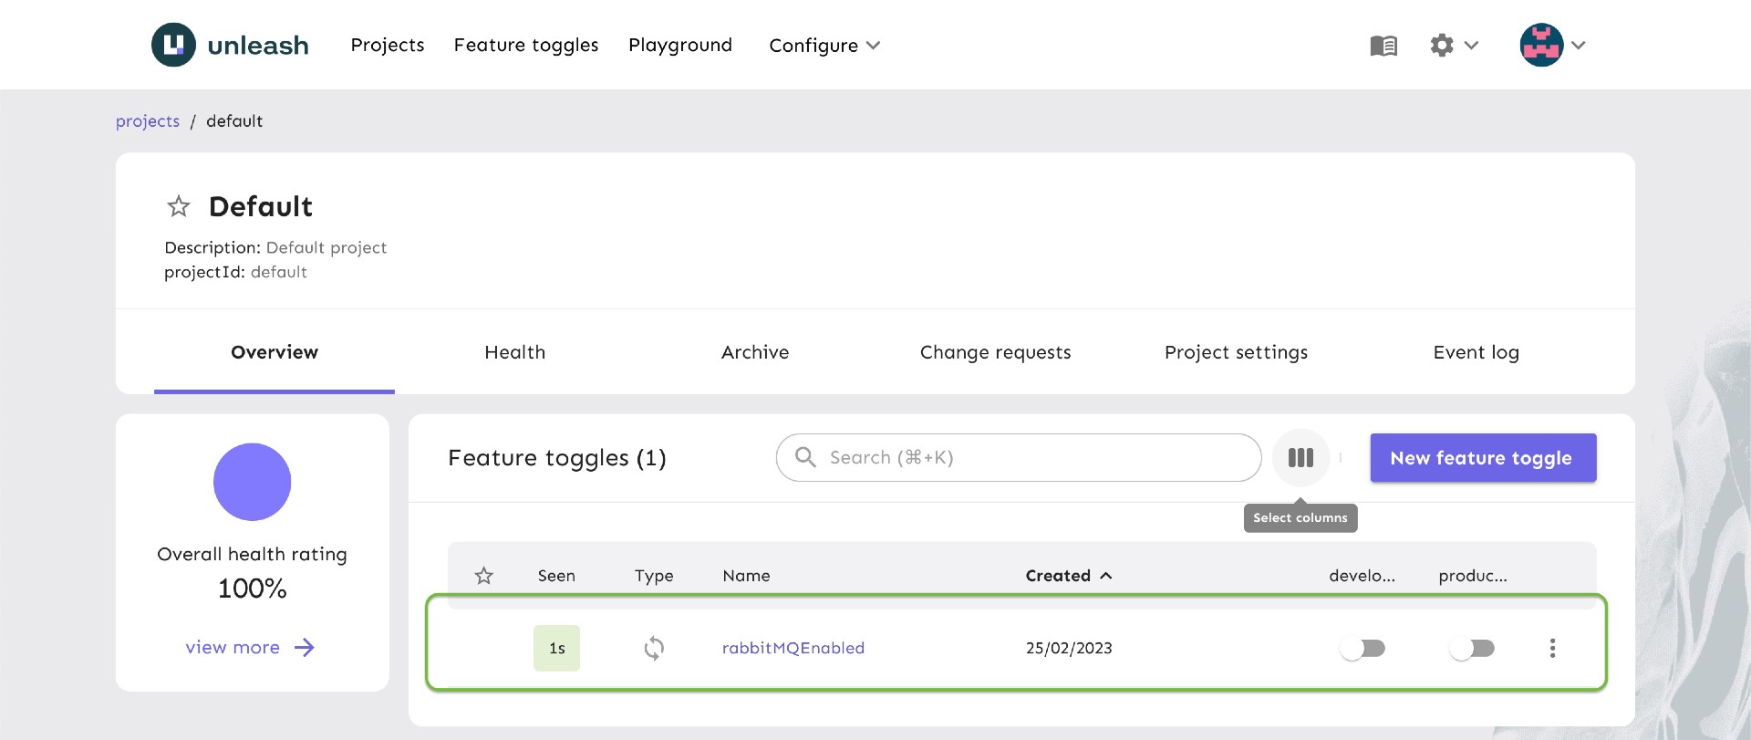This screenshot has height=740, width=1751.
Task: Sort by the Type column header
Action: tap(654, 576)
